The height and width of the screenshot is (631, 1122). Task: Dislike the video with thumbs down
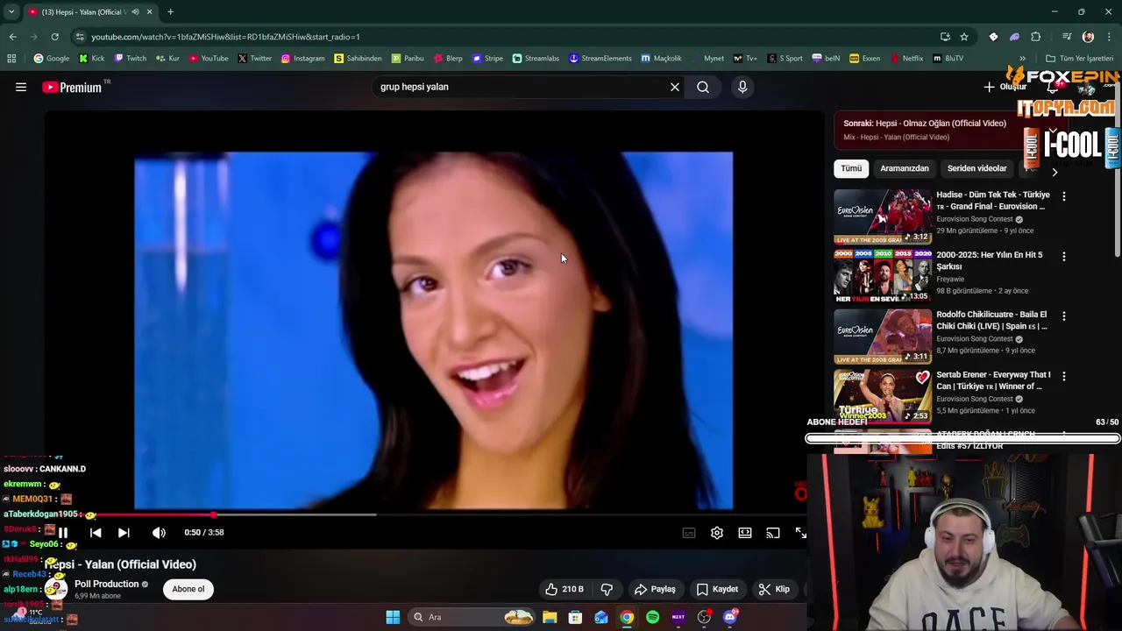click(x=607, y=589)
